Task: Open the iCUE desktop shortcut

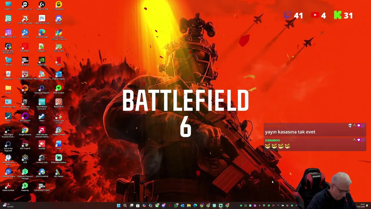Action: [x=25, y=159]
